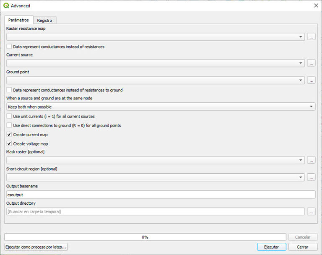
Task: Open Keep both when possible dropdown
Action: (x=161, y=107)
